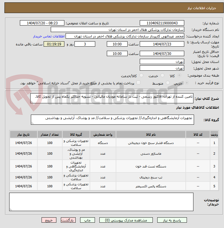Click the جزئیات اطلاعات نیاز page title

click(x=202, y=8)
